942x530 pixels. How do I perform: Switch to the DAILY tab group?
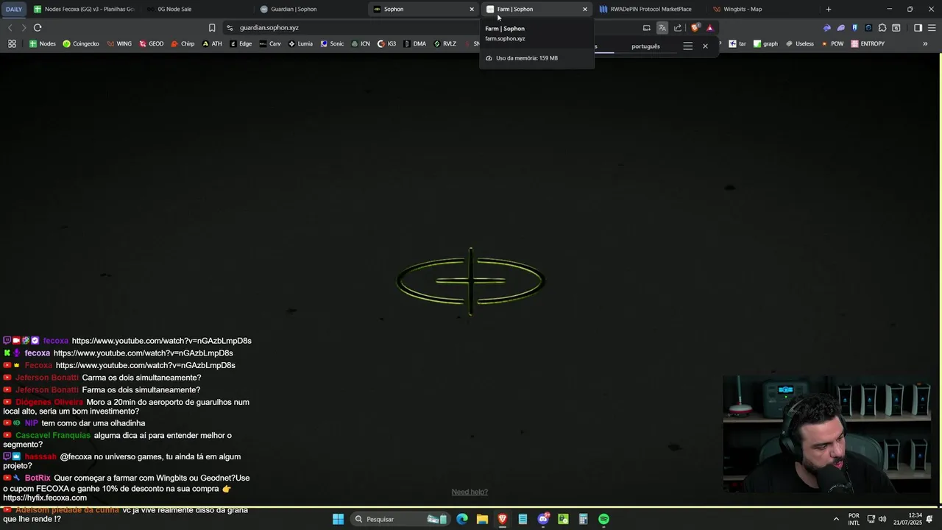(14, 10)
